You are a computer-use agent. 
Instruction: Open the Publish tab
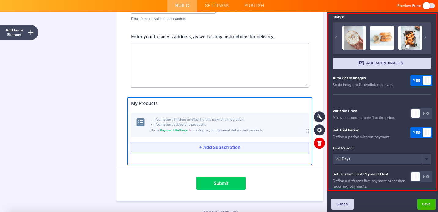click(254, 6)
